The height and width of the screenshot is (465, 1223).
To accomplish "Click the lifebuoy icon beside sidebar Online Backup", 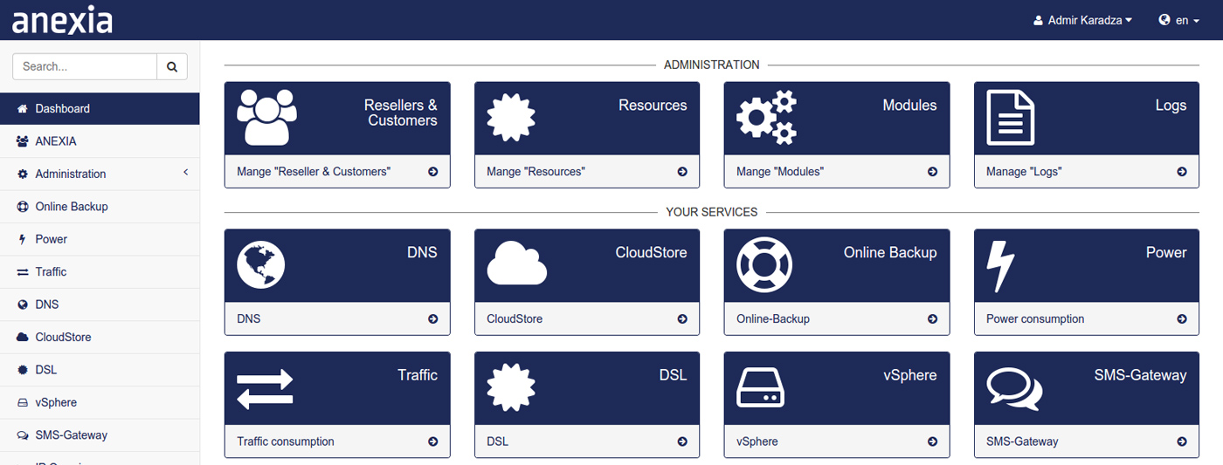I will coord(23,207).
